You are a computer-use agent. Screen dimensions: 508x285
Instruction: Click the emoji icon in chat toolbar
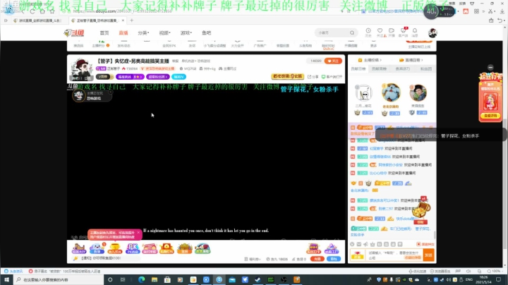pos(353,244)
